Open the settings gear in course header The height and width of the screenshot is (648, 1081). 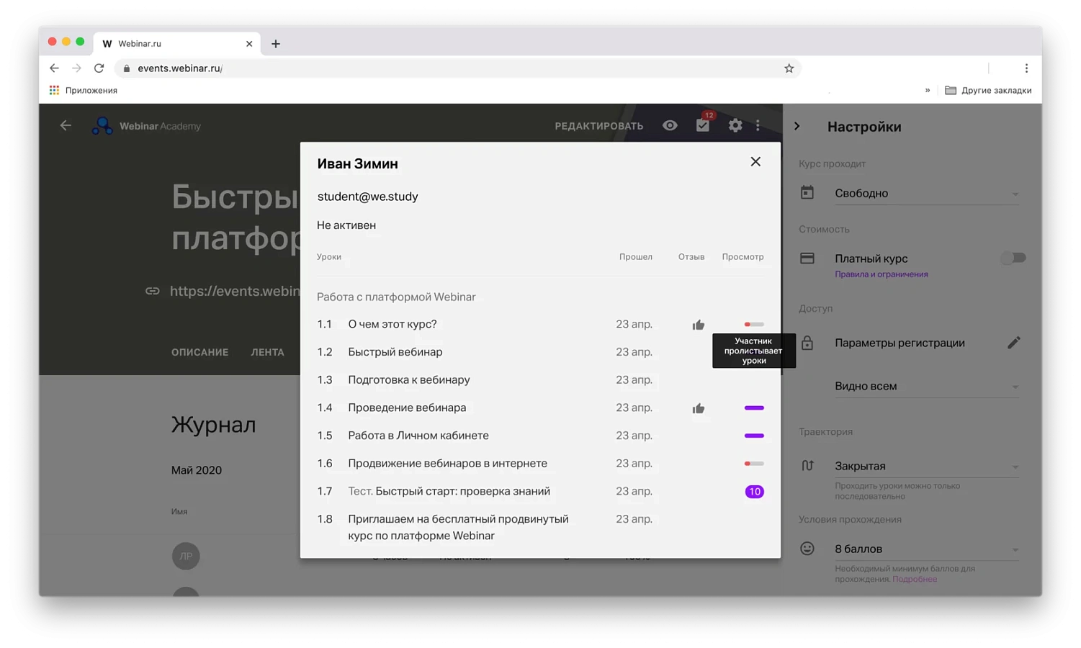point(735,125)
